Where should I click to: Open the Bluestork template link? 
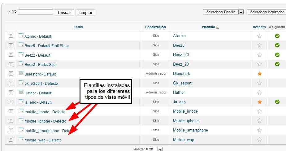(181, 74)
